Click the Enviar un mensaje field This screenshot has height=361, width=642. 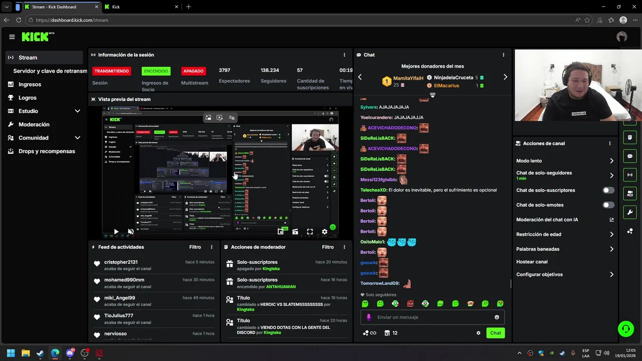pyautogui.click(x=432, y=317)
